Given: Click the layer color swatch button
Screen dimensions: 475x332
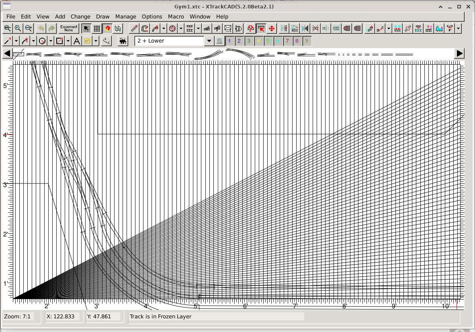Looking at the screenshot, I should click(219, 41).
